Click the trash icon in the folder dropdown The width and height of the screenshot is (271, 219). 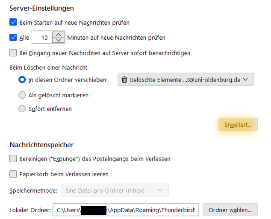[x=124, y=80]
